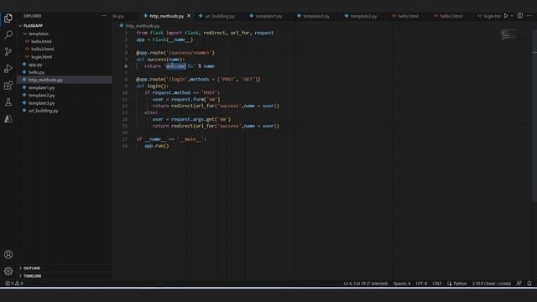Click the highlighted 'welcome' text on line 6
The width and height of the screenshot is (537, 302).
pyautogui.click(x=175, y=66)
